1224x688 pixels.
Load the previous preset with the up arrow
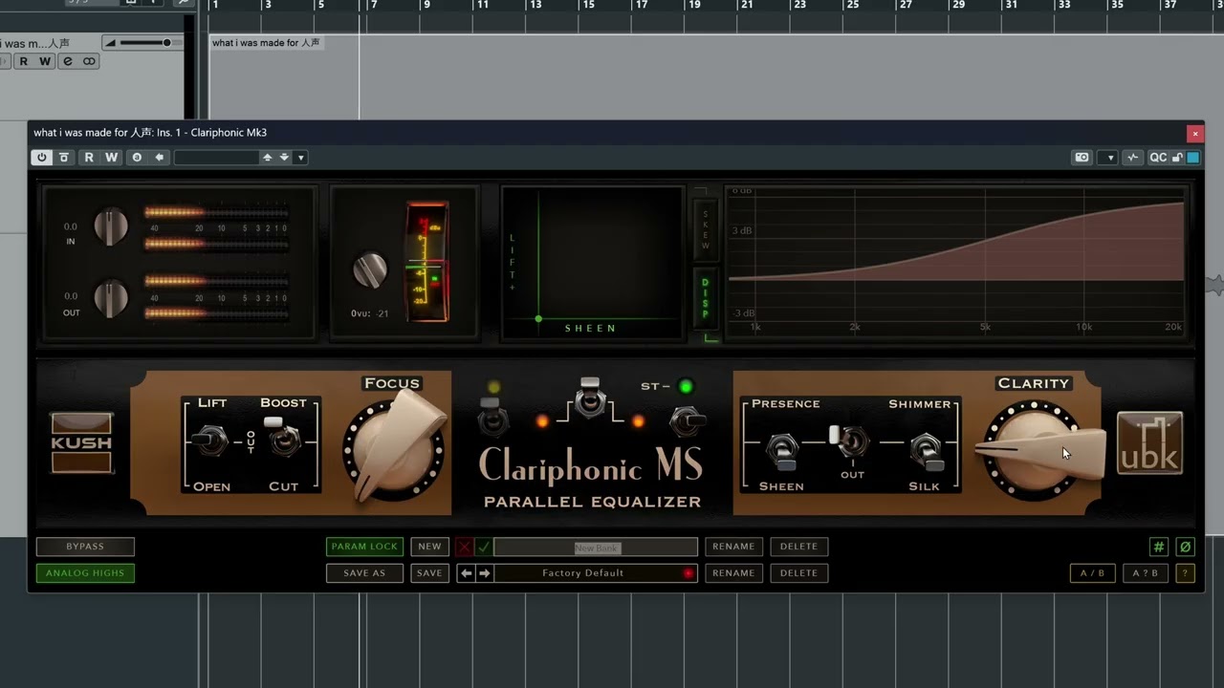pos(268,158)
